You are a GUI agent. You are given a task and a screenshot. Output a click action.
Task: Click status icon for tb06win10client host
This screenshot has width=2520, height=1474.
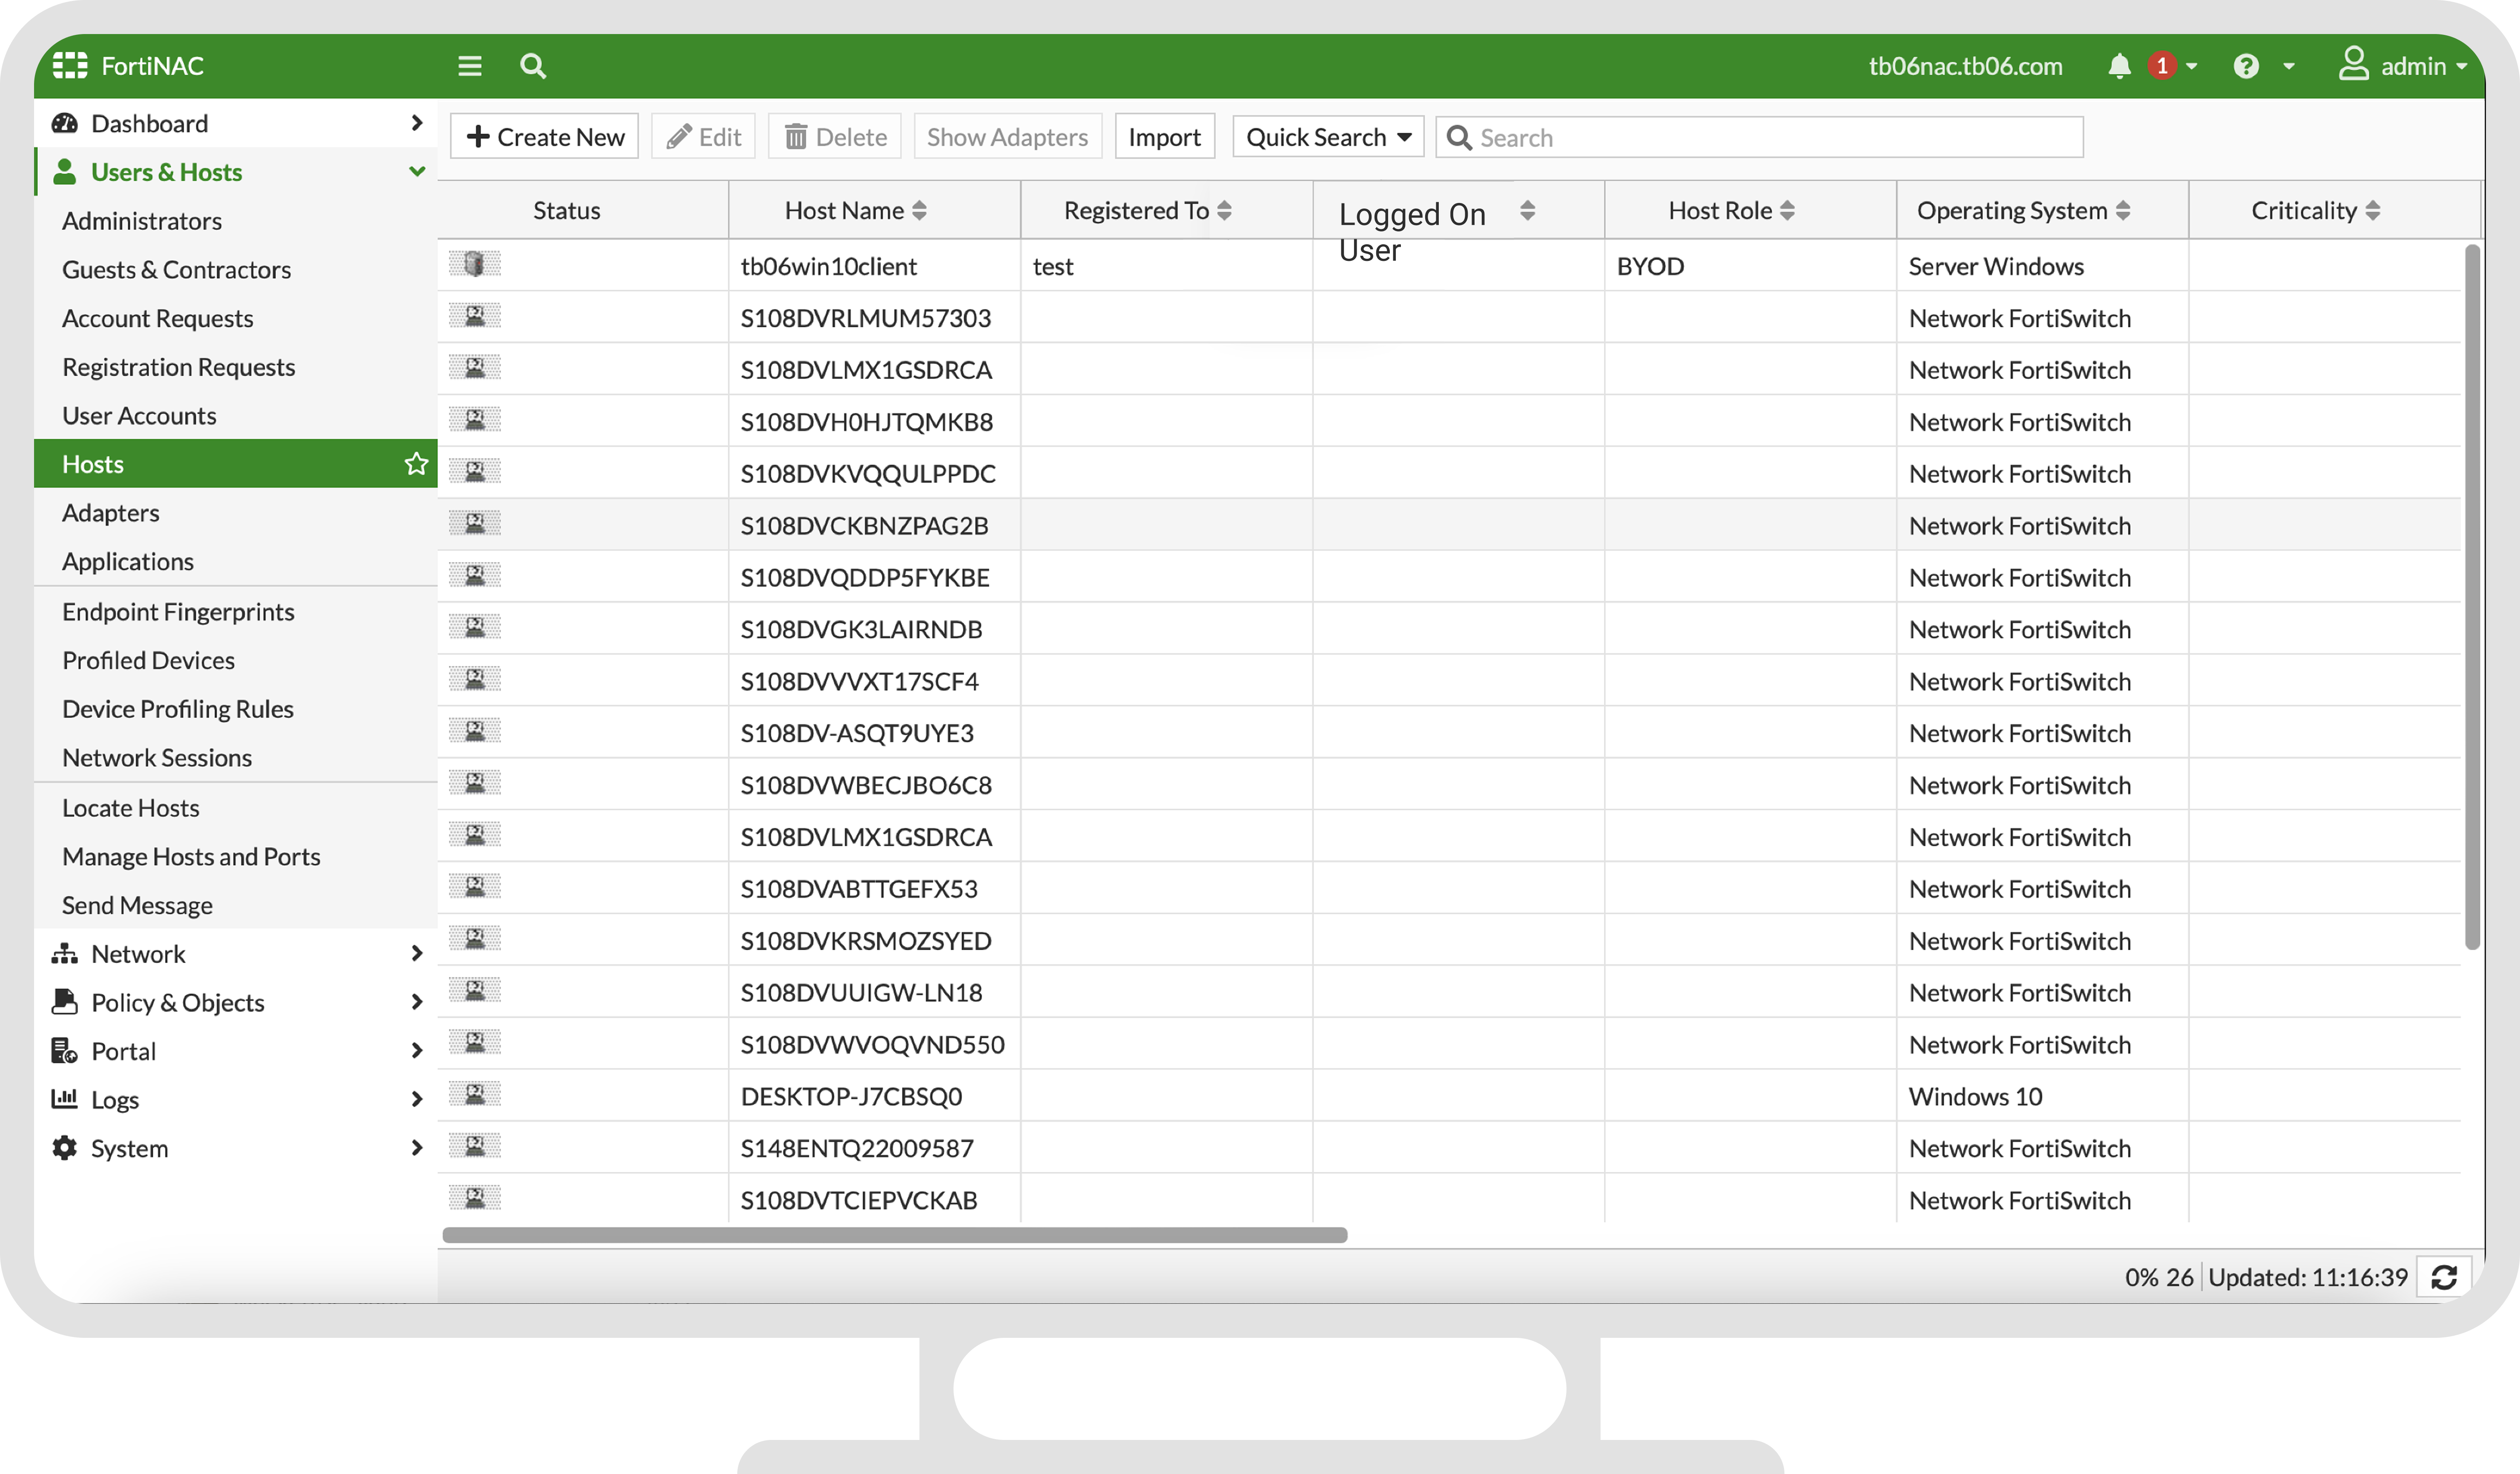click(474, 265)
